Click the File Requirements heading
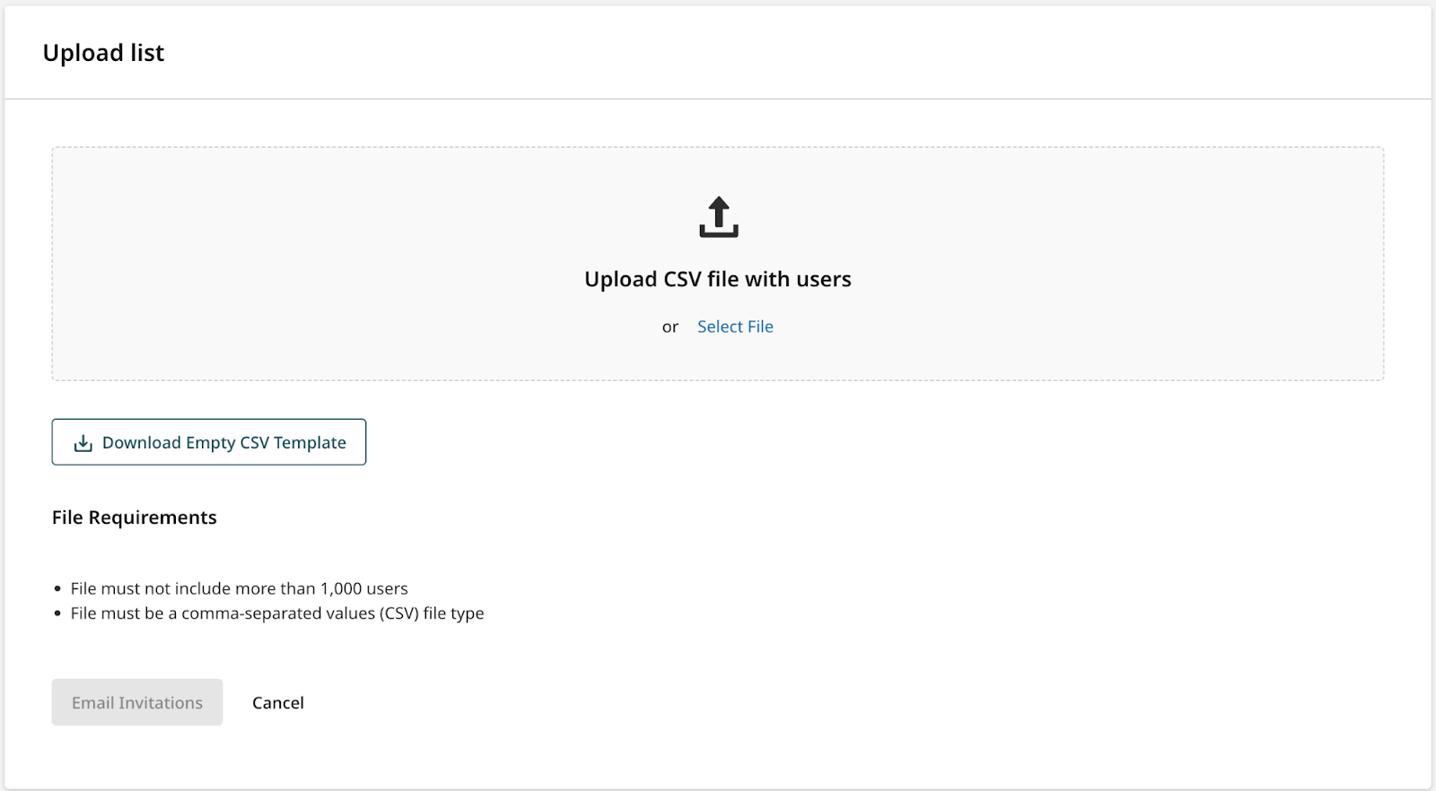This screenshot has width=1436, height=791. 135,517
